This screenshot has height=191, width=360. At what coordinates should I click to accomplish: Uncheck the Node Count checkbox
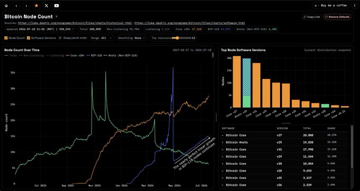click(x=6, y=38)
